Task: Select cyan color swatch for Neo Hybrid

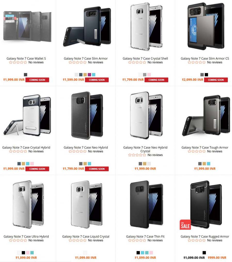Action: (89, 163)
